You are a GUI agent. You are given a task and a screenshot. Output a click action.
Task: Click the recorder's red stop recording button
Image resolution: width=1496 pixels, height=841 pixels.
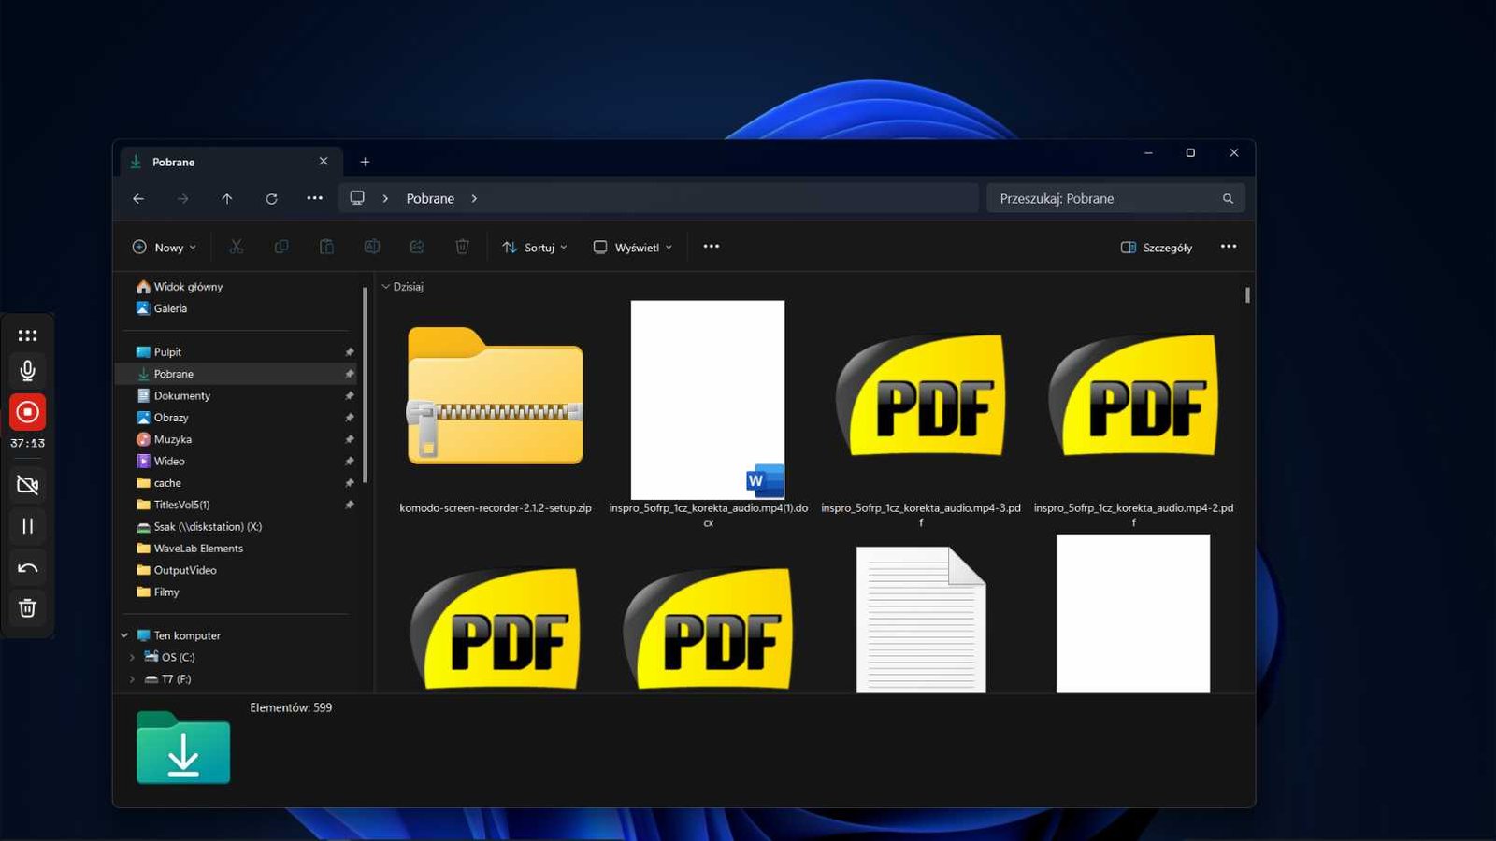tap(27, 411)
